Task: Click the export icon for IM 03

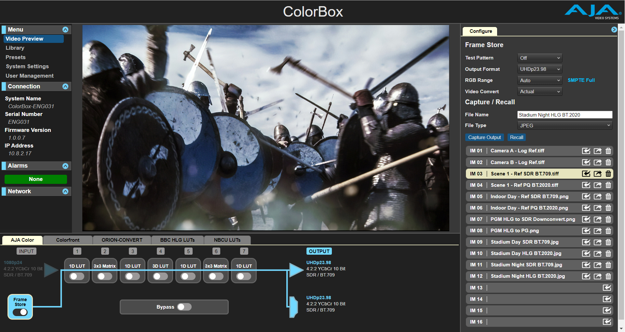Action: [x=597, y=174]
